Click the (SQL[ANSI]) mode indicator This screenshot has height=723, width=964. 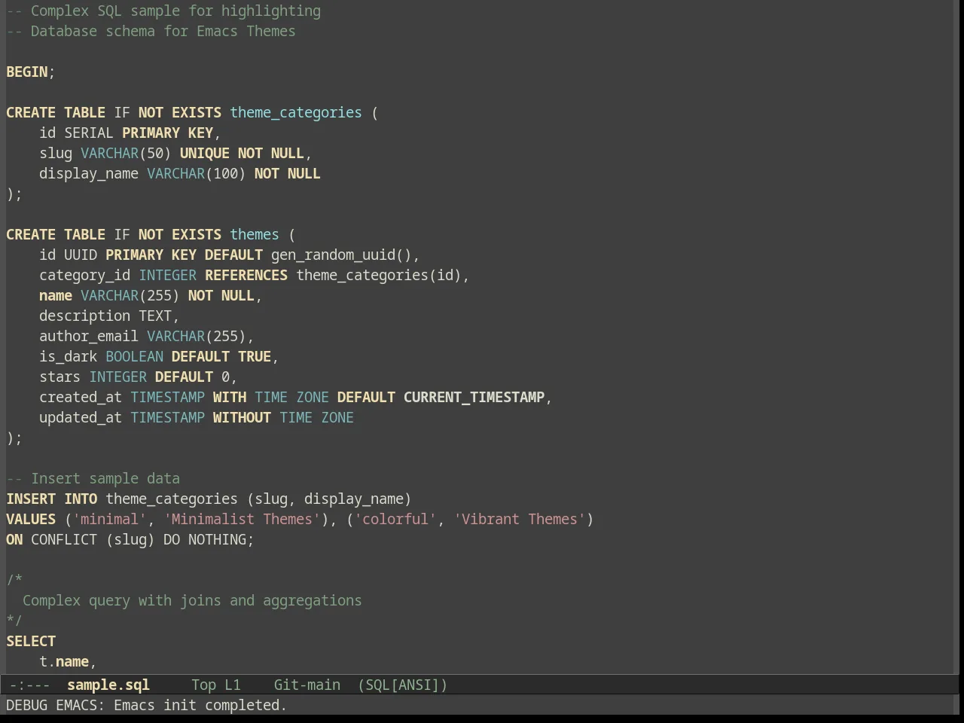tap(403, 685)
